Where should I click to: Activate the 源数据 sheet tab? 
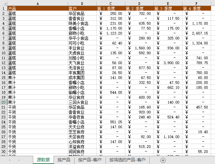pyautogui.click(x=43, y=160)
